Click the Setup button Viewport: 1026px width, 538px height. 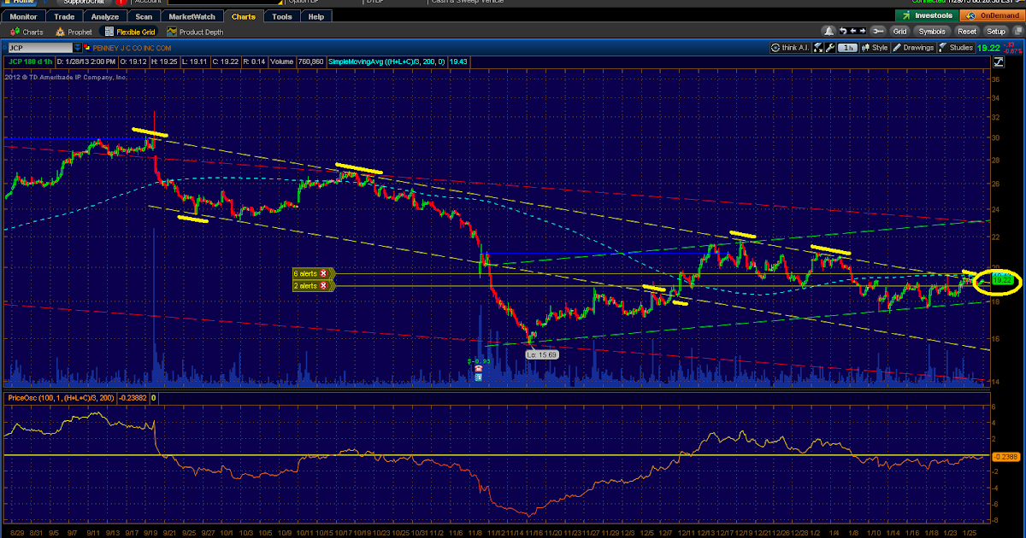pos(996,31)
